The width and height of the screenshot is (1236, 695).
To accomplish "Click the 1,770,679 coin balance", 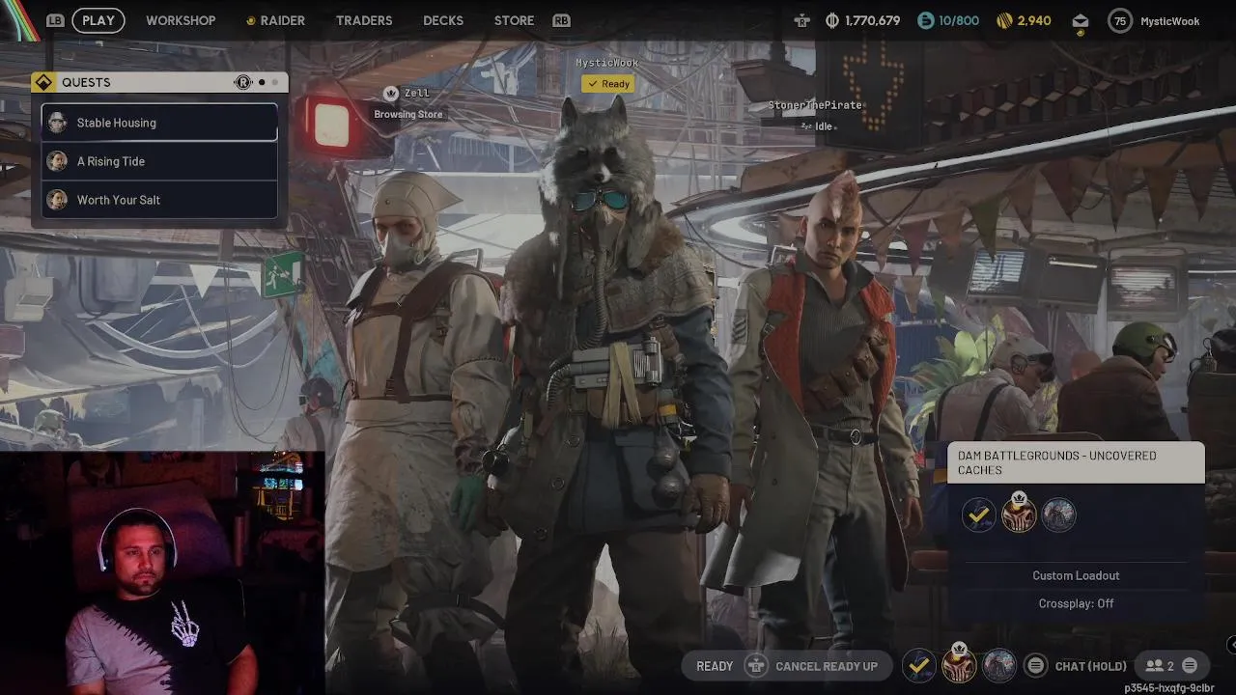I will click(x=872, y=20).
